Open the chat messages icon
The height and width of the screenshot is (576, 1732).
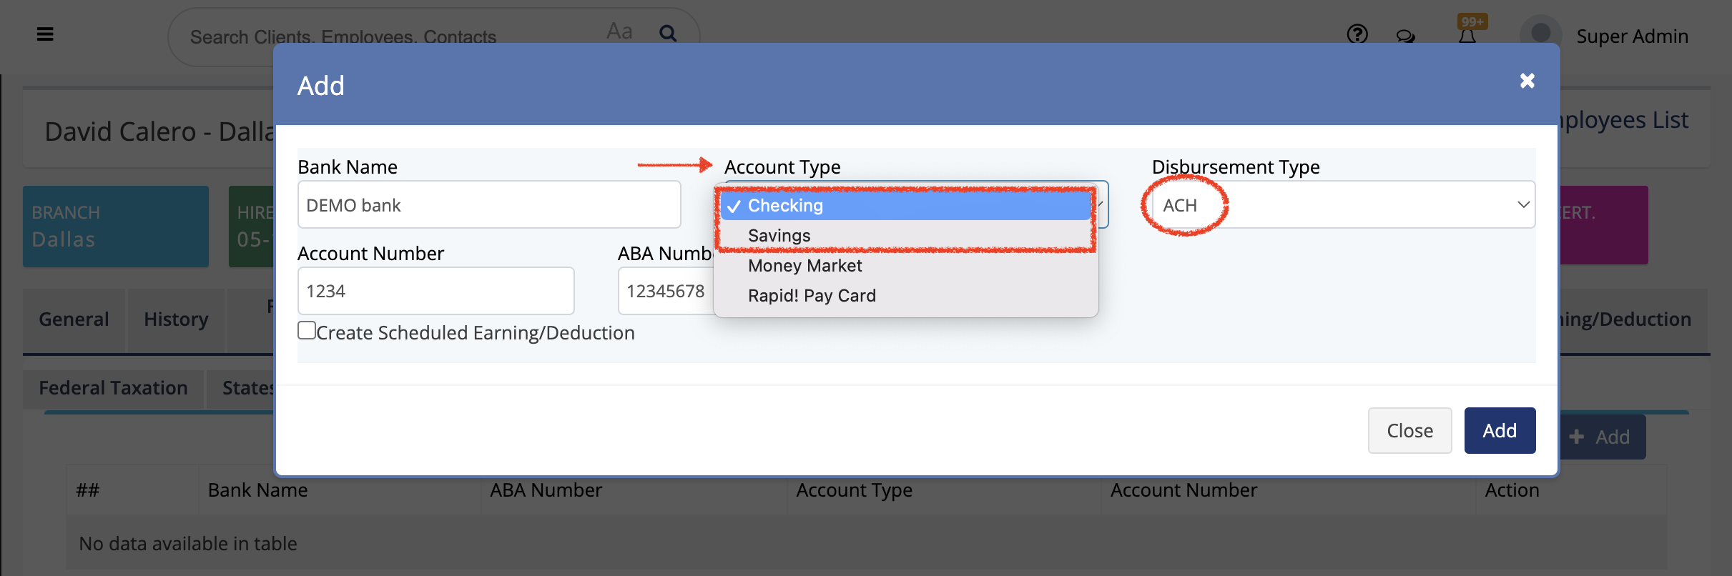tap(1405, 36)
